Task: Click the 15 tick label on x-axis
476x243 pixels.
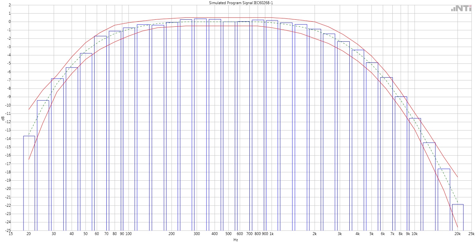Action: (10, 234)
